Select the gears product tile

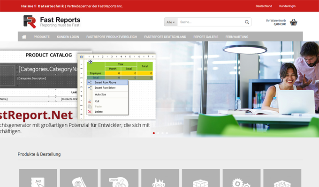tap(241, 179)
